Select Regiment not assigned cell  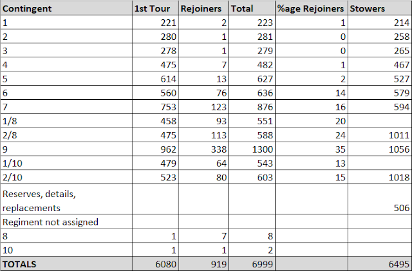[66, 221]
